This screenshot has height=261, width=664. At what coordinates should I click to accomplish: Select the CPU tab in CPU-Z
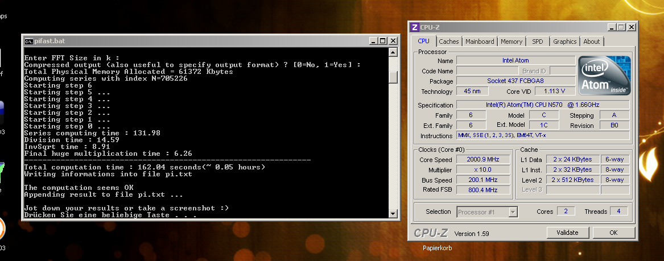(423, 41)
